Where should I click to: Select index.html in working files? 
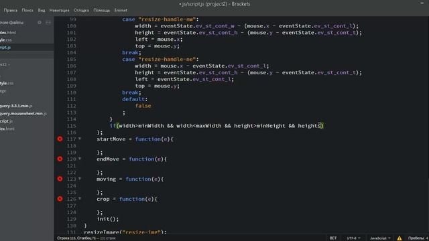[8, 33]
